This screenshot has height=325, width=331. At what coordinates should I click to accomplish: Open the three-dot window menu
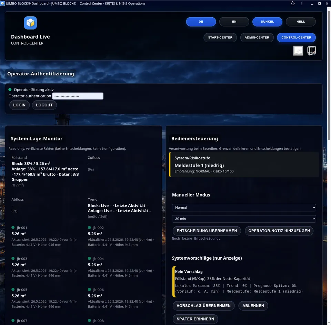pos(302,3)
